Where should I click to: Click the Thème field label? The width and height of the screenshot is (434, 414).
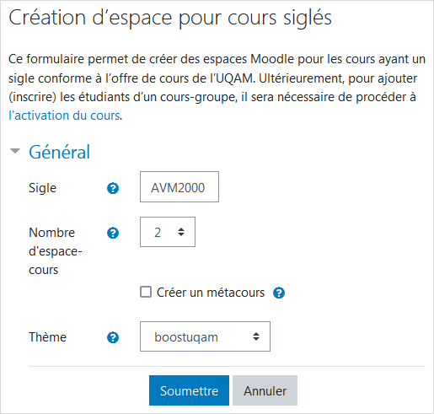tap(47, 337)
